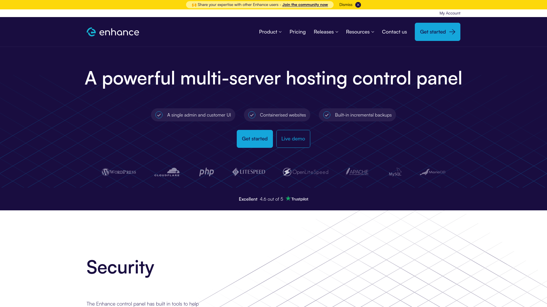Click checkmark icon beside 'Built-in incremental backups'
The image size is (547, 307).
coord(327,115)
